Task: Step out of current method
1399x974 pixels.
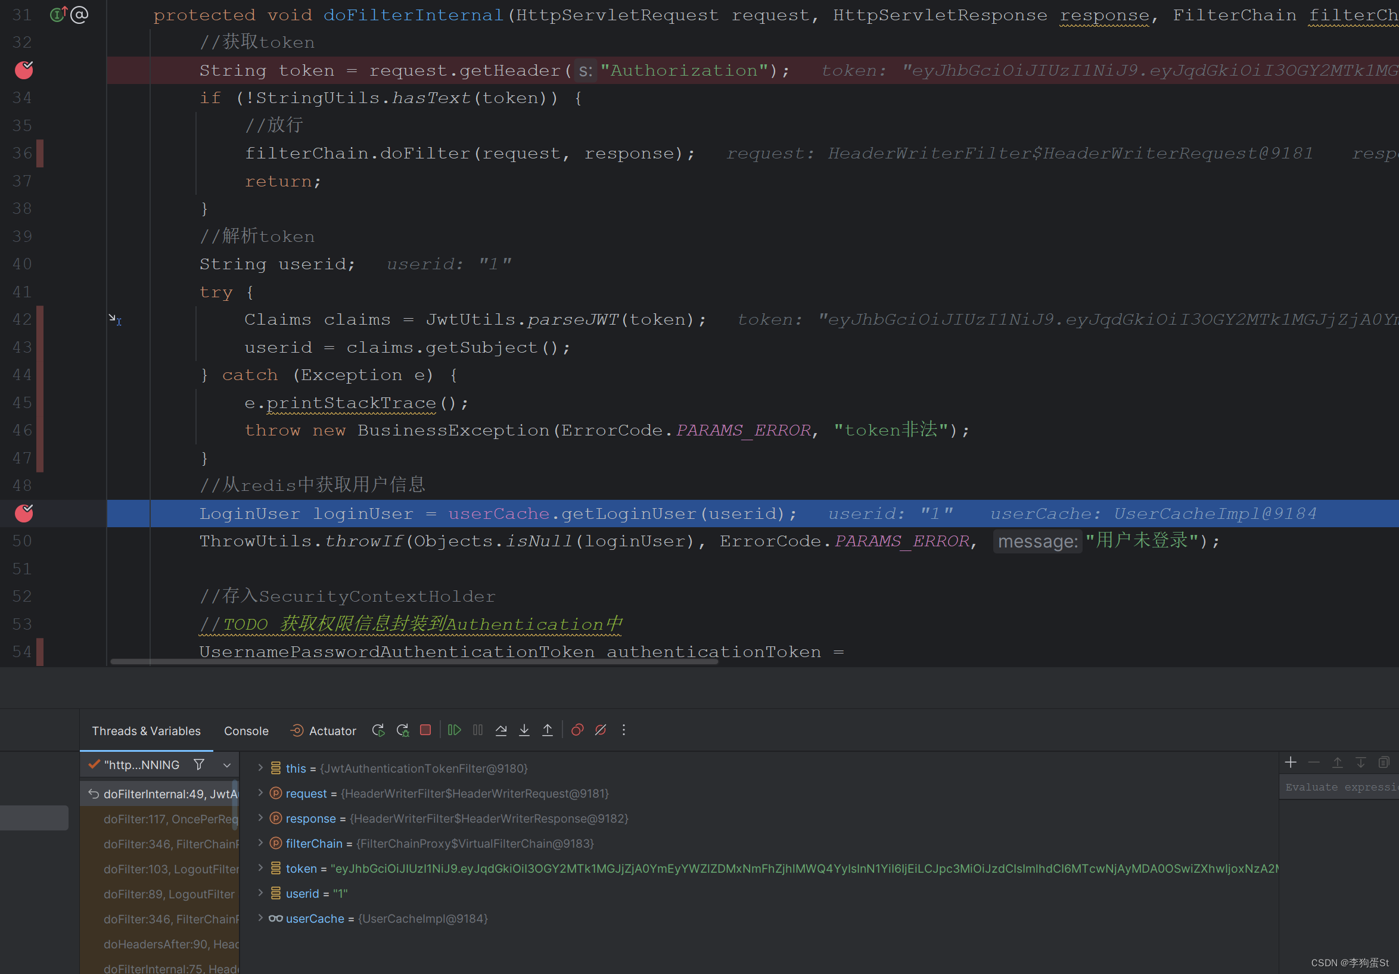Action: pos(547,730)
